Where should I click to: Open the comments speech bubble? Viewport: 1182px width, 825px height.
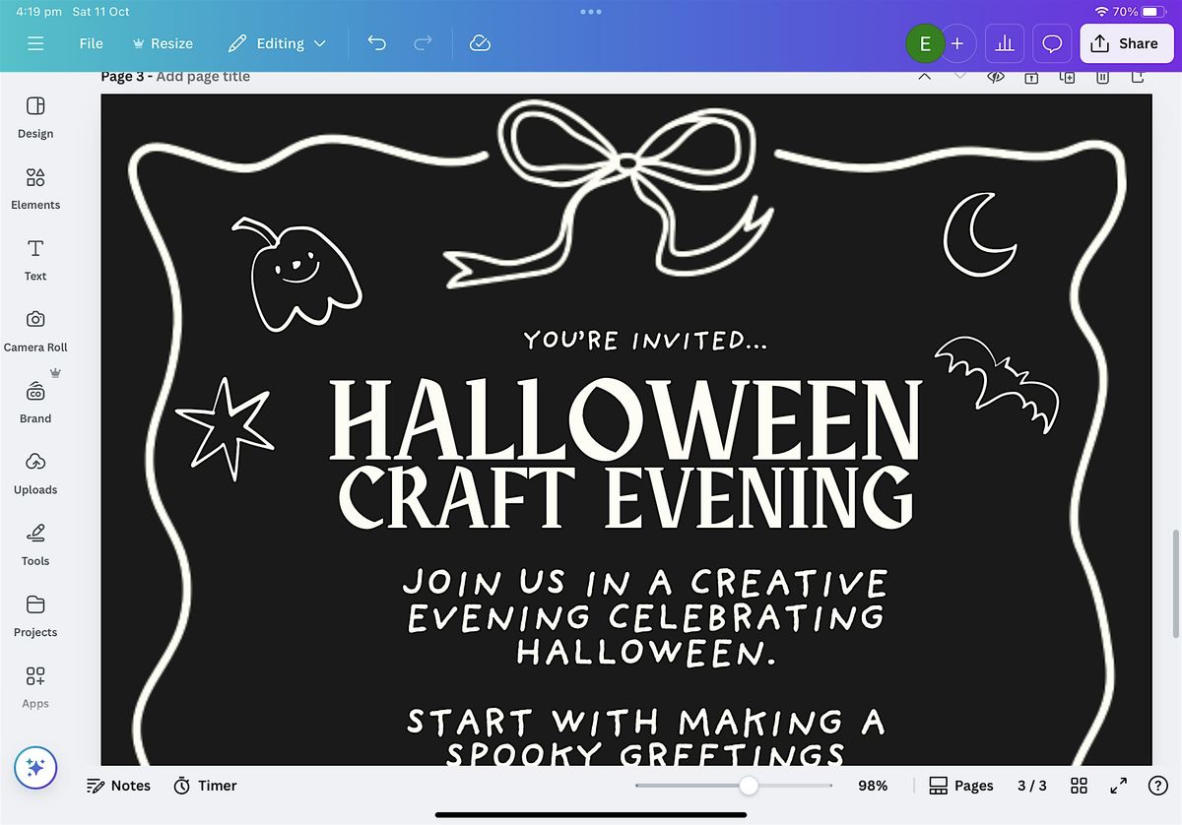coord(1052,43)
